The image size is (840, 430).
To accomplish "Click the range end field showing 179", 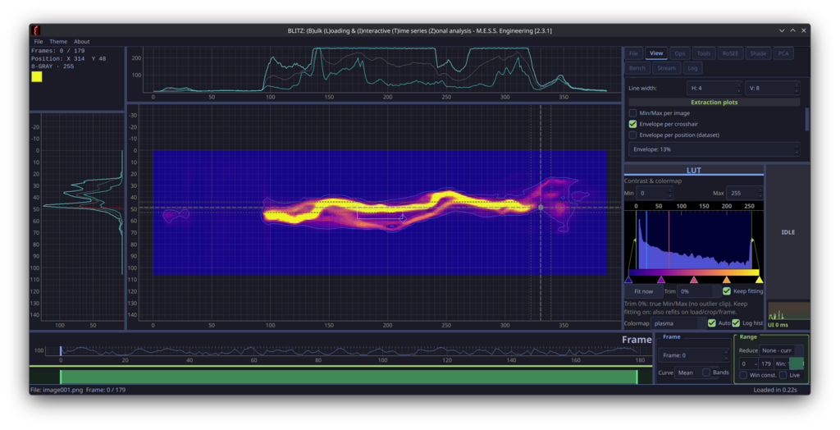I will [x=766, y=364].
